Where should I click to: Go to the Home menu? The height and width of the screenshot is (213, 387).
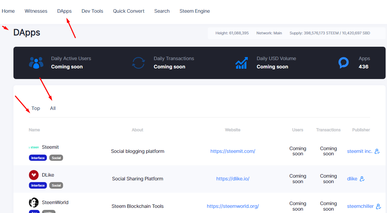coord(8,11)
